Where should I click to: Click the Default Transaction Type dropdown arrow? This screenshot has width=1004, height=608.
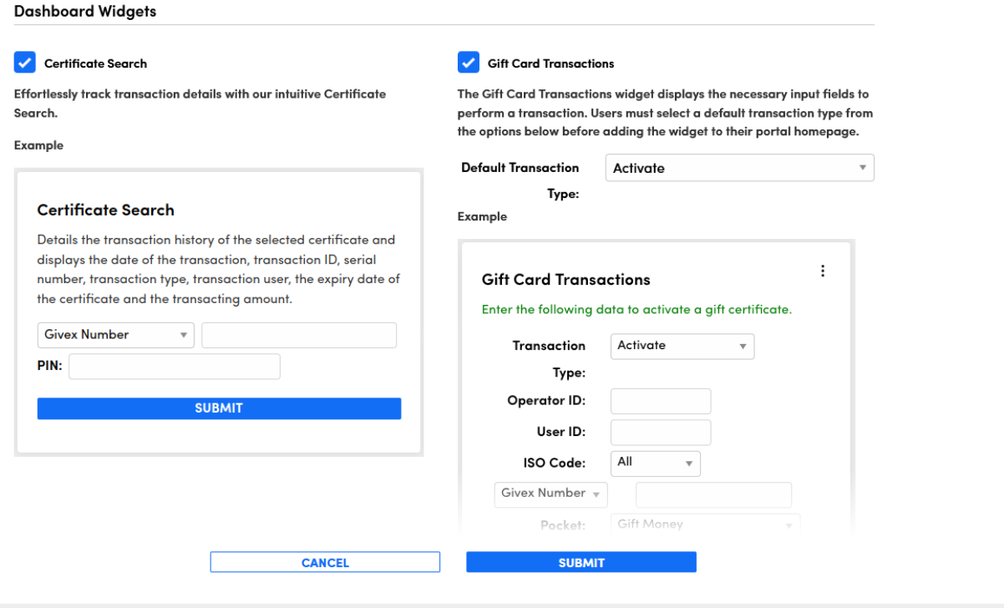pyautogui.click(x=862, y=168)
